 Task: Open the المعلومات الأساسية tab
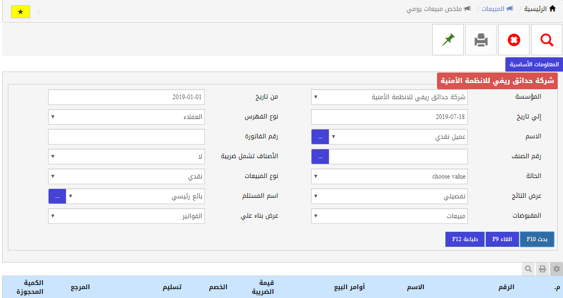pyautogui.click(x=534, y=64)
